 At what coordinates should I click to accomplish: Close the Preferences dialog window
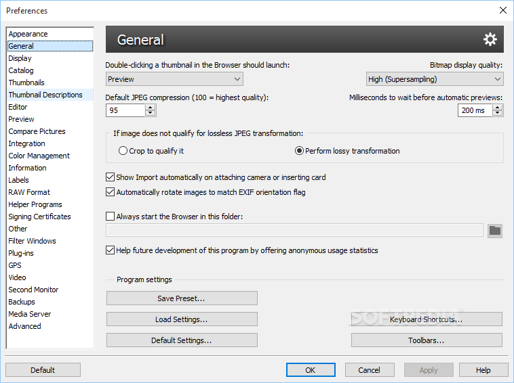pyautogui.click(x=502, y=10)
